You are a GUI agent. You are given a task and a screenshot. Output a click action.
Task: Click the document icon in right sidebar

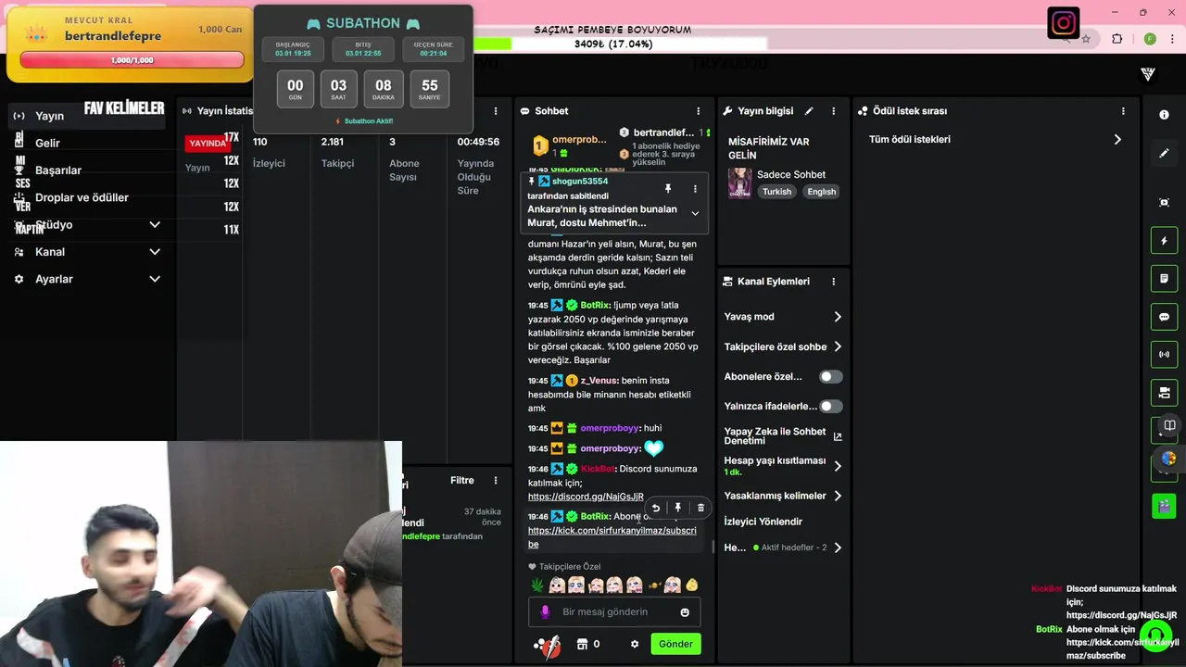click(x=1165, y=279)
